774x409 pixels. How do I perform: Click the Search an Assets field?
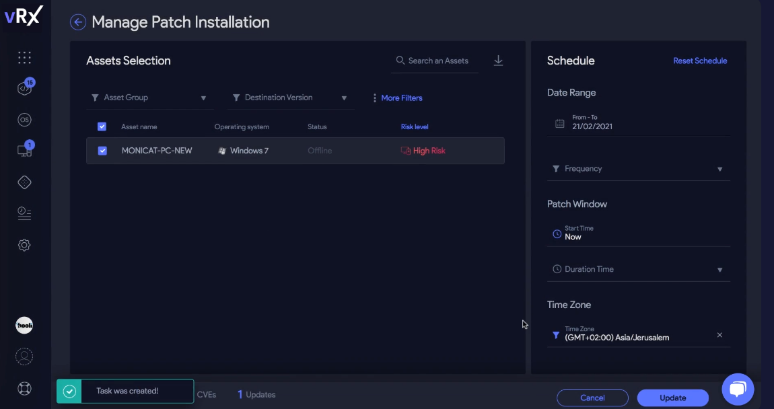coord(437,61)
